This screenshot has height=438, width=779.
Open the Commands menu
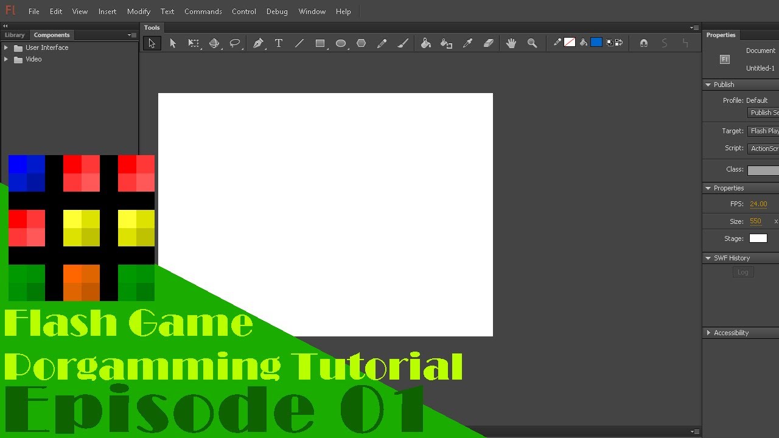[203, 12]
